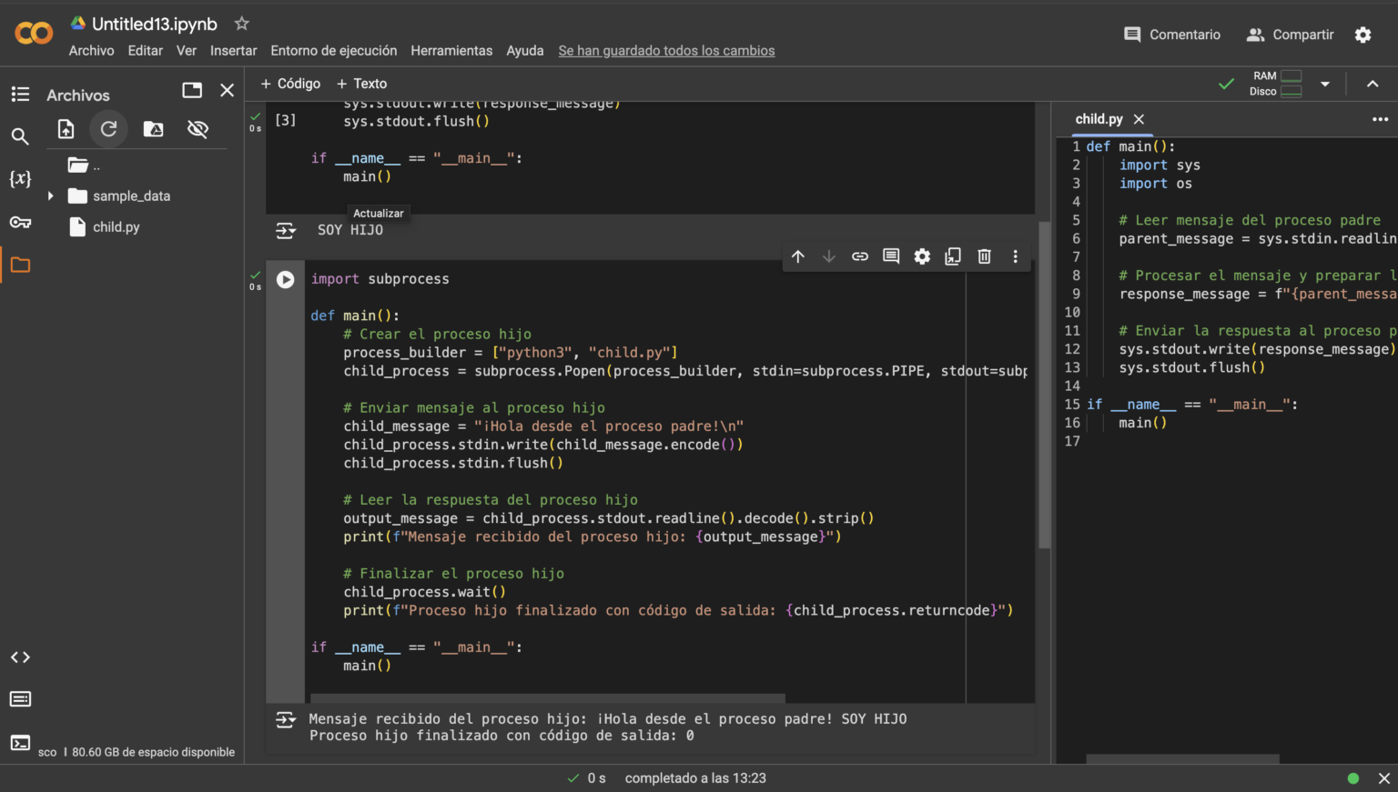Open the secrets panel with the key icon

click(x=20, y=221)
